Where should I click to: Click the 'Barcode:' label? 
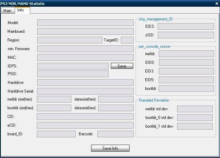(x=86, y=134)
